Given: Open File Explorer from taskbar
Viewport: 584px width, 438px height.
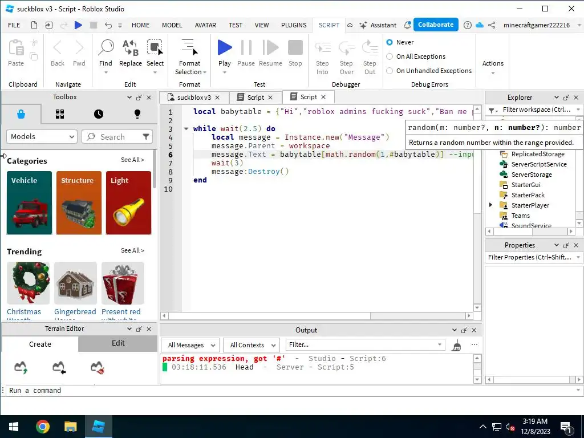Looking at the screenshot, I should [70, 427].
